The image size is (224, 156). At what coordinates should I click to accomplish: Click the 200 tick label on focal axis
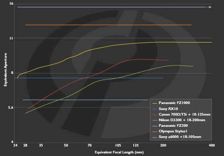click(x=163, y=145)
